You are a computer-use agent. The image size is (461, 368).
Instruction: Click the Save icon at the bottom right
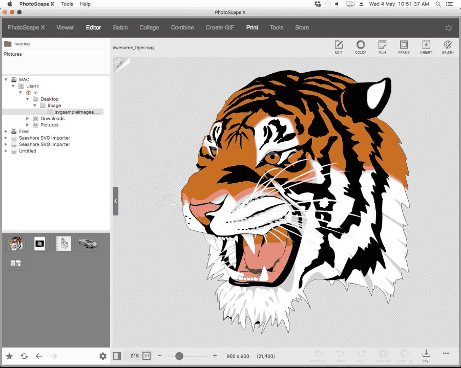coord(426,356)
